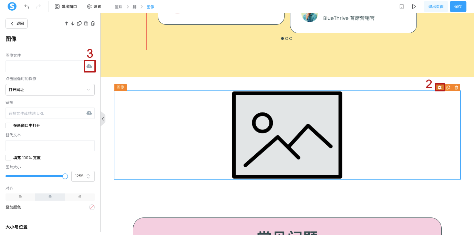Open image element settings gear icon
474x235 pixels.
click(440, 88)
